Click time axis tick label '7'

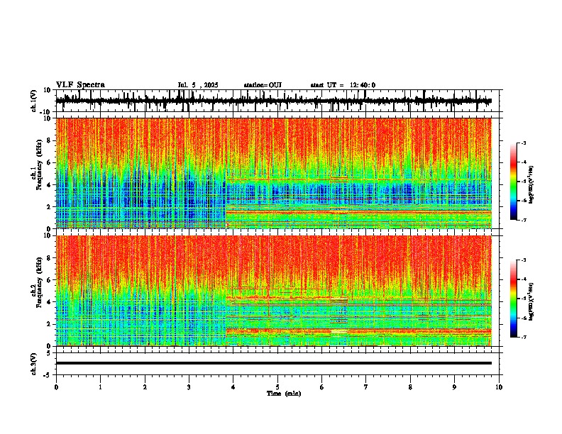tap(366, 387)
